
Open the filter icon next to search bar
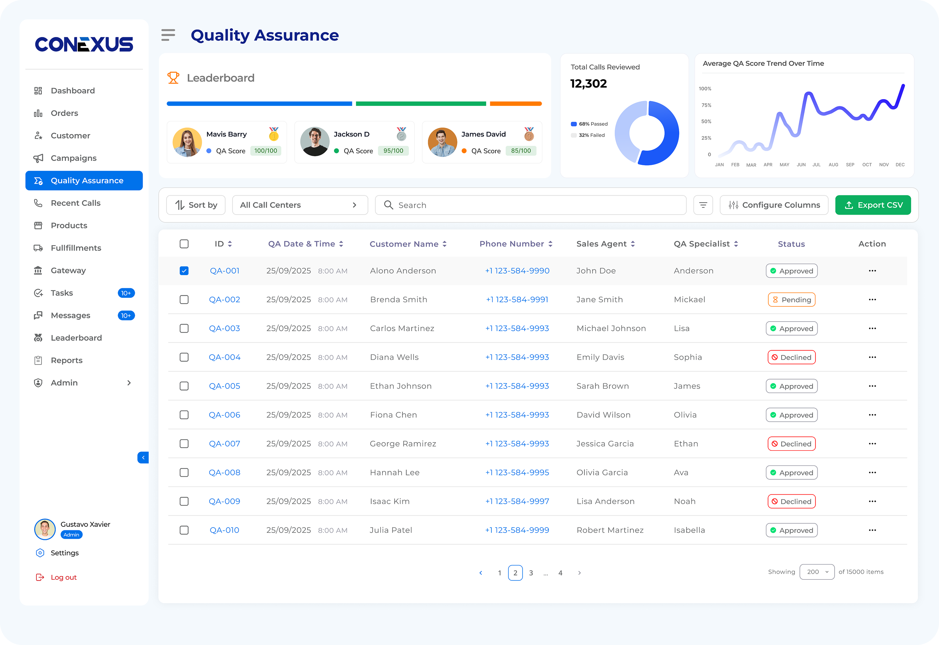coord(703,205)
